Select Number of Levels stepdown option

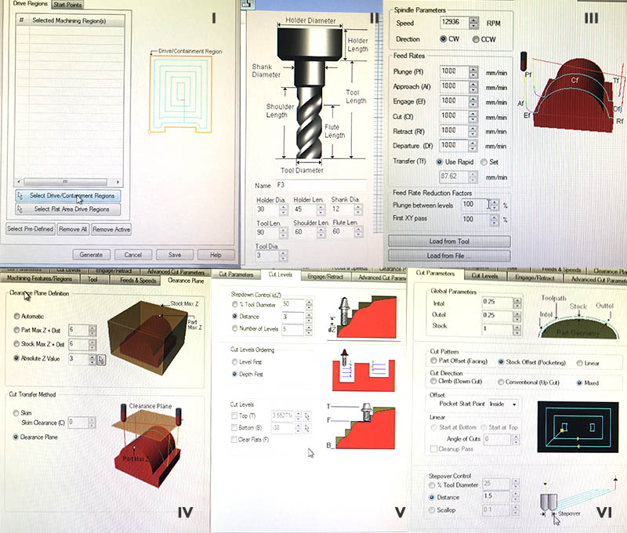pos(234,328)
